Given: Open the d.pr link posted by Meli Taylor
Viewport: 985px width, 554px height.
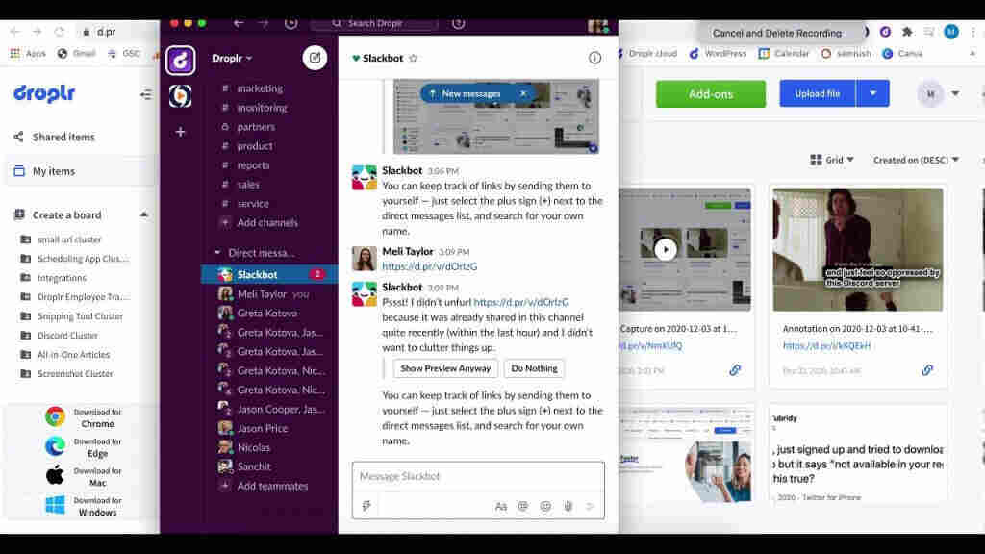Looking at the screenshot, I should point(430,266).
